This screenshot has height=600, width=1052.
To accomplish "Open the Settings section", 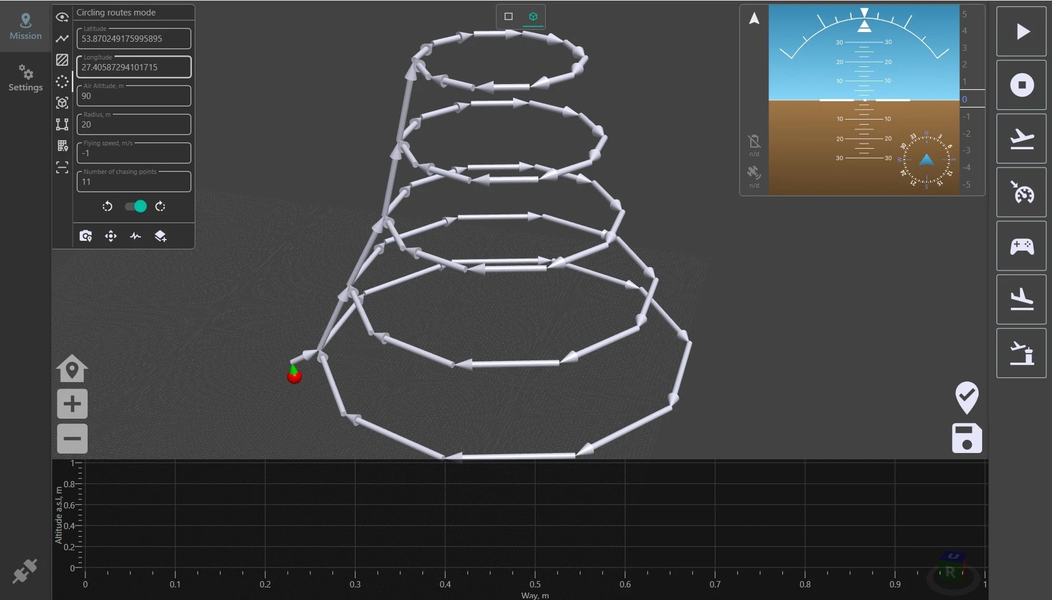I will 25,78.
